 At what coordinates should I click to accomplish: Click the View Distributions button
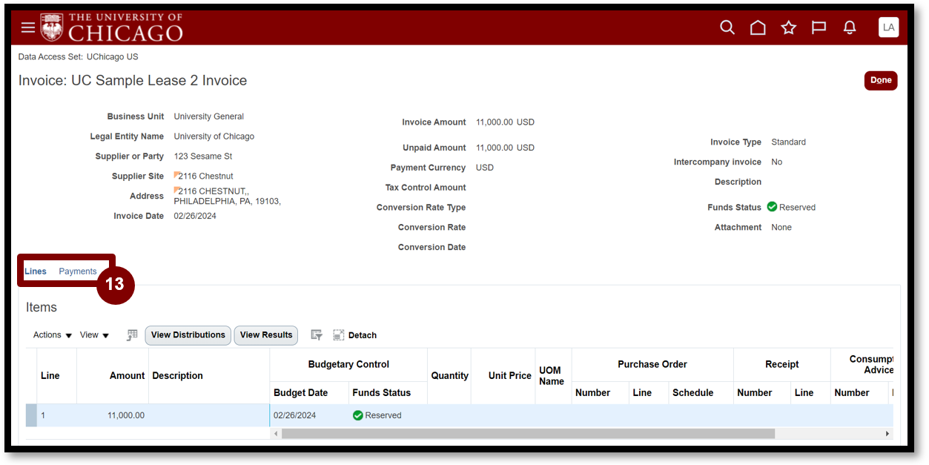click(188, 335)
